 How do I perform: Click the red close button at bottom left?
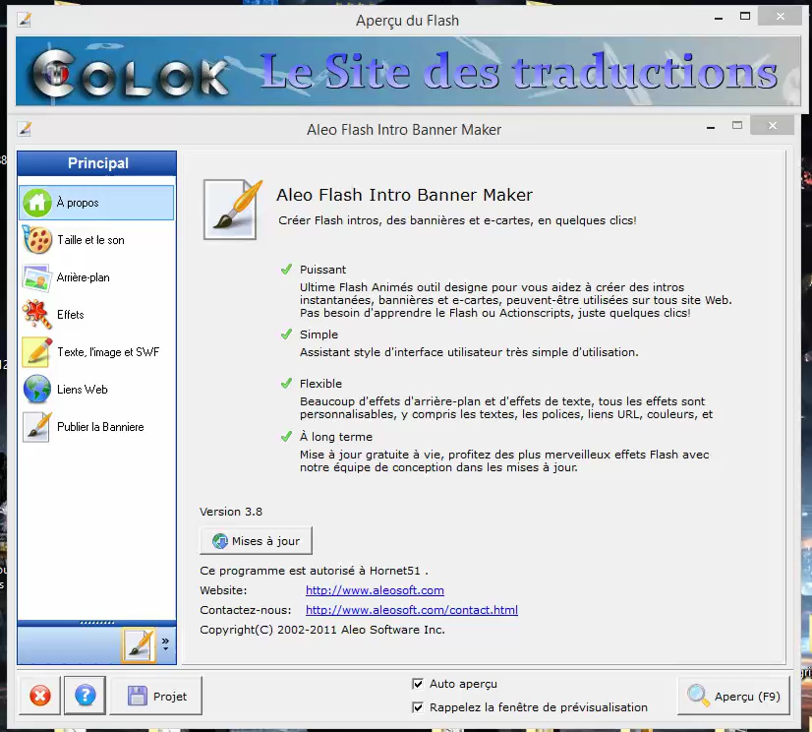[40, 696]
